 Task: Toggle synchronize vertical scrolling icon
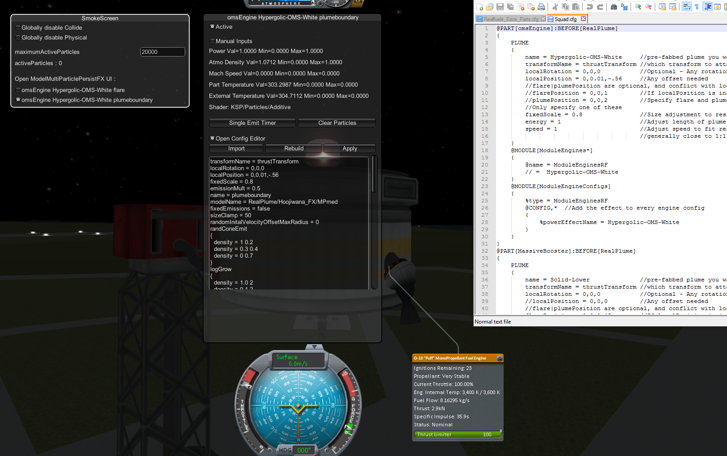tap(662, 7)
